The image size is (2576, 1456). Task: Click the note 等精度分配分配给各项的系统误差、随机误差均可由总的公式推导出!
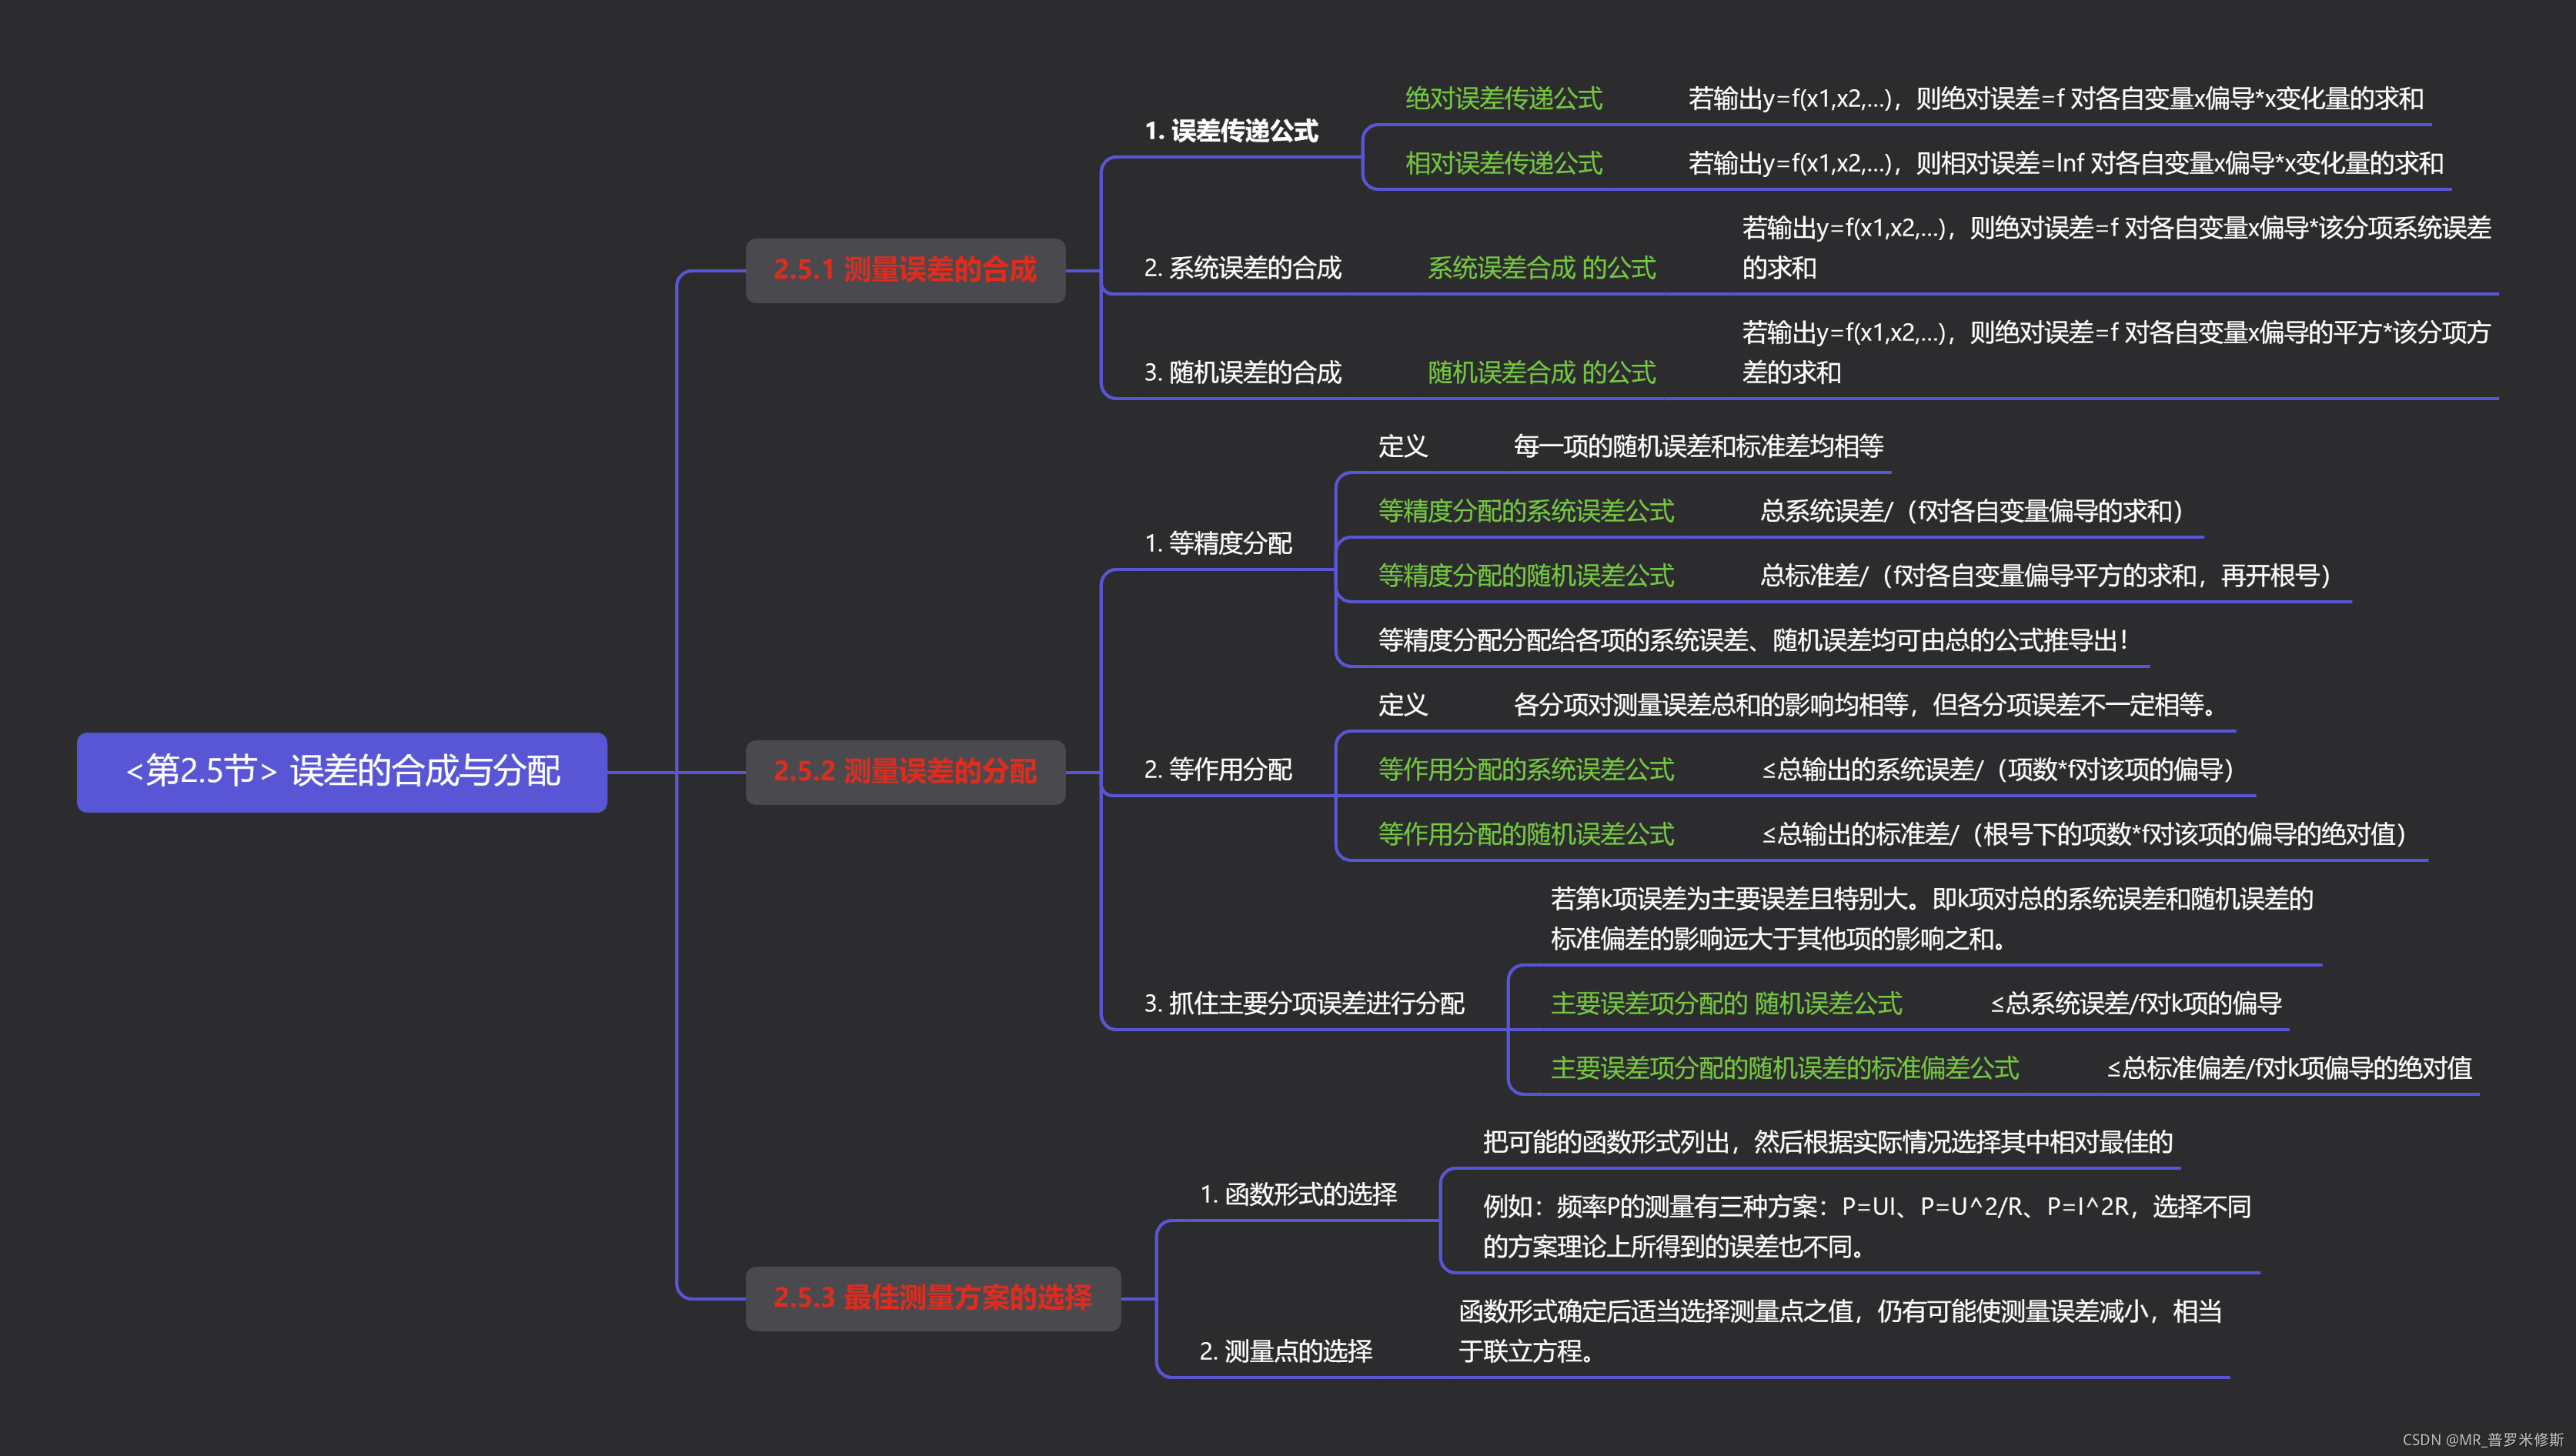(1754, 641)
